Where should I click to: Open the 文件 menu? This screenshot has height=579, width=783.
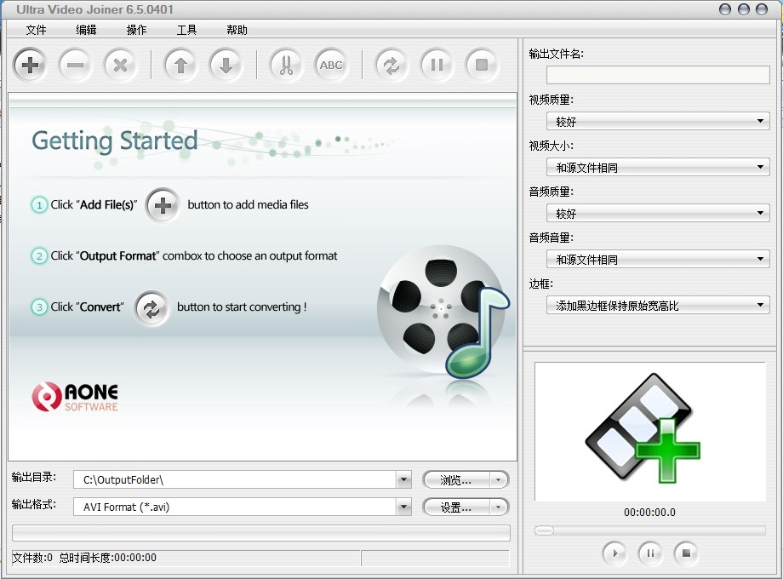click(x=36, y=30)
